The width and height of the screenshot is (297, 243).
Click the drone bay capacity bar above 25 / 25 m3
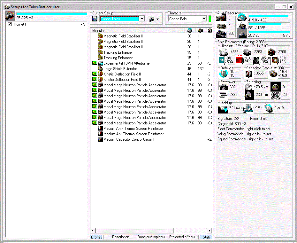point(52,14)
